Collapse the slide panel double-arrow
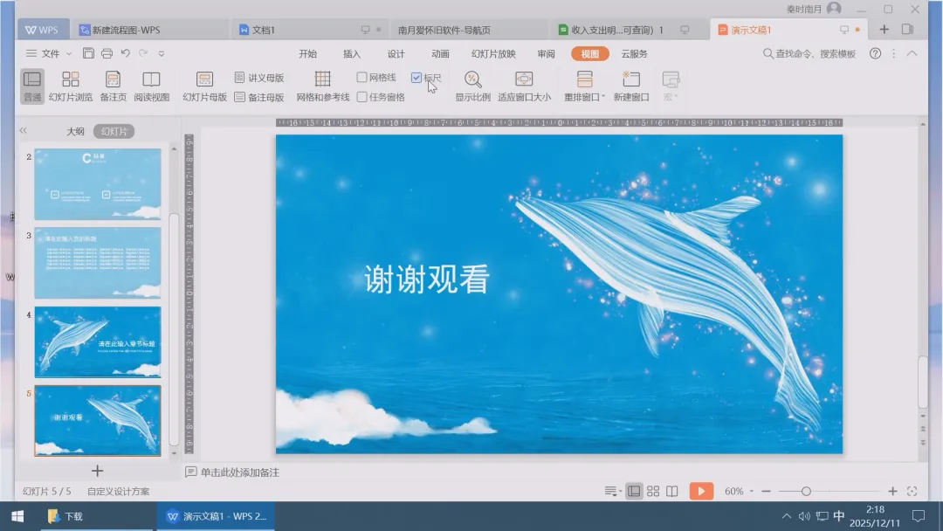Screen dimensions: 943x531 pos(24,130)
